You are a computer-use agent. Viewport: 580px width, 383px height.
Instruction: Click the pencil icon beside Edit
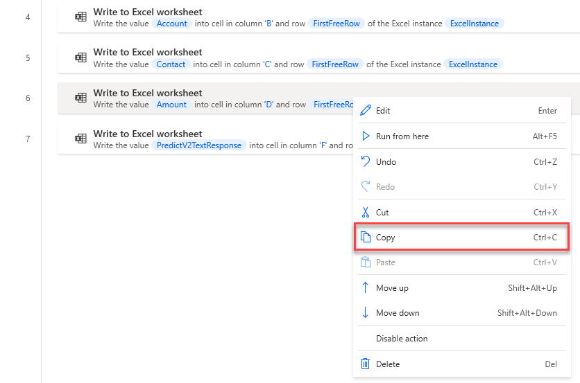tap(366, 110)
